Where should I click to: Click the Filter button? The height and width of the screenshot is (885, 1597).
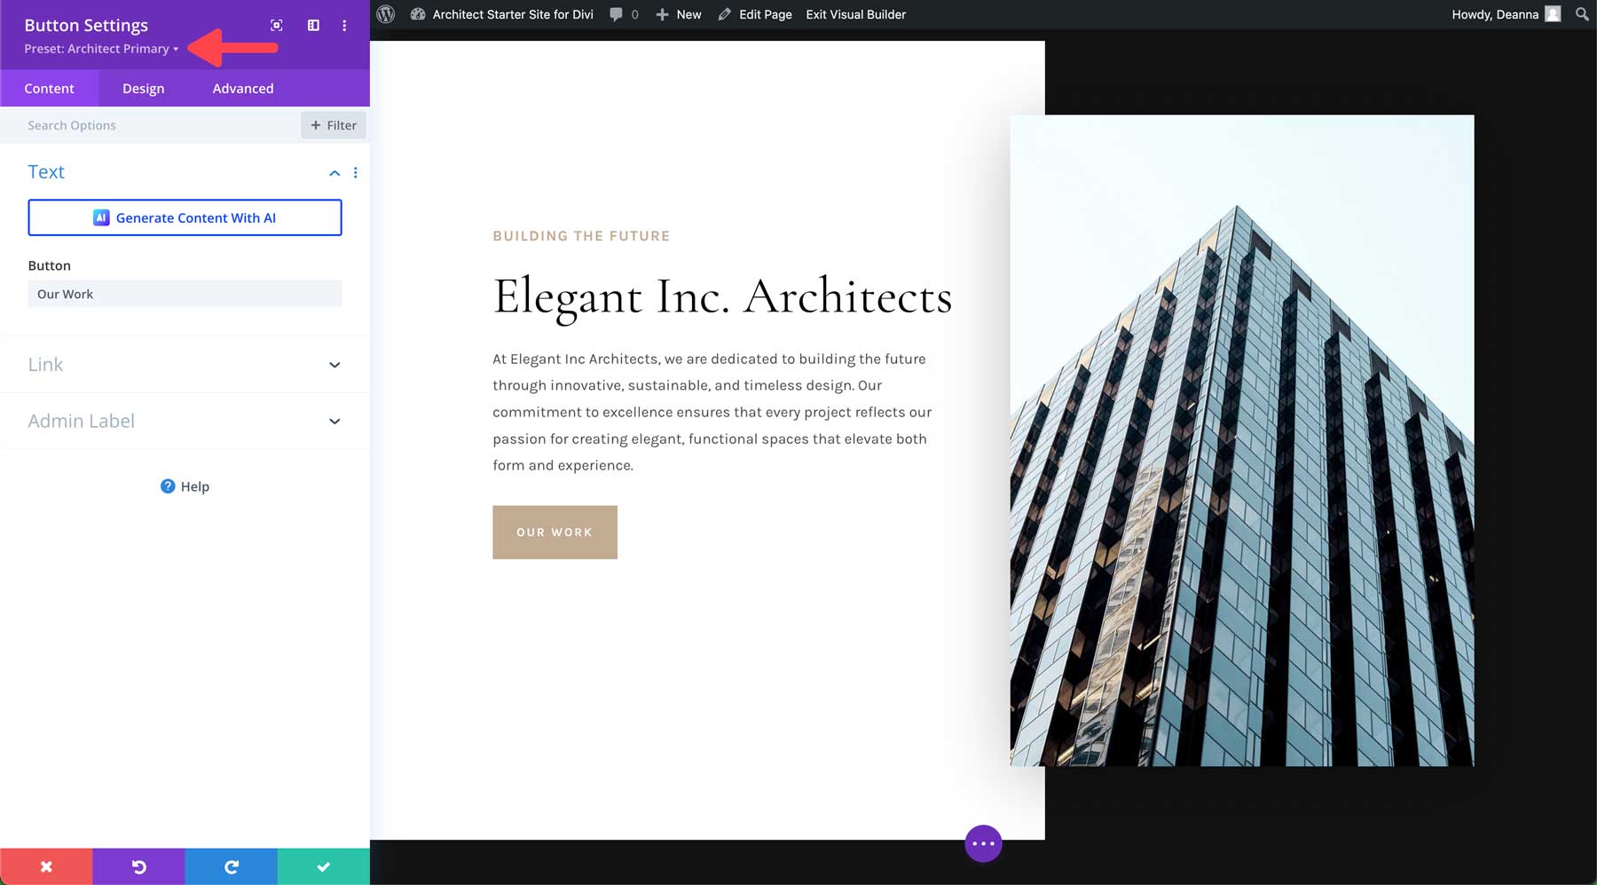(333, 124)
